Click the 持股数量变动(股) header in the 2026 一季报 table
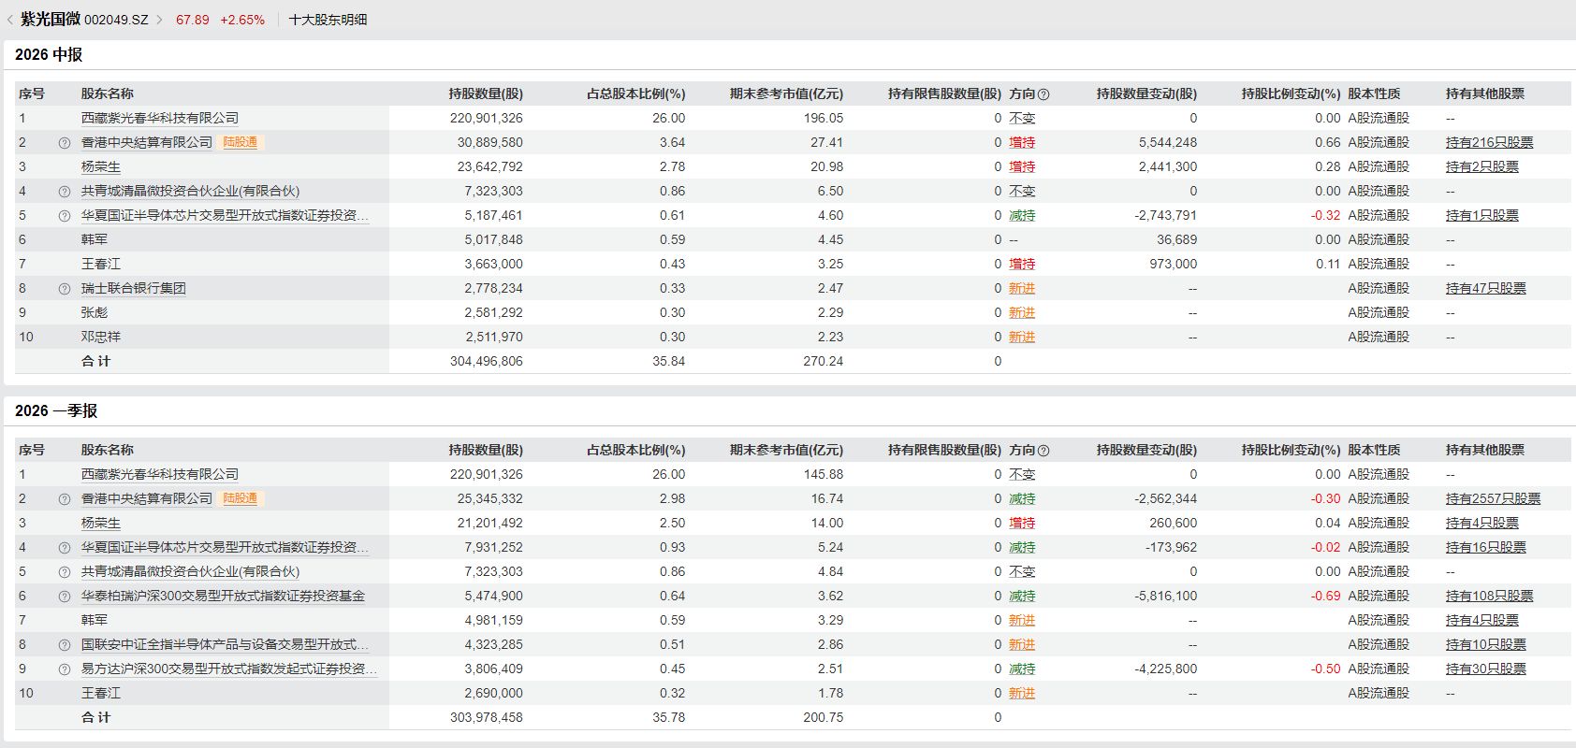 (x=1146, y=450)
